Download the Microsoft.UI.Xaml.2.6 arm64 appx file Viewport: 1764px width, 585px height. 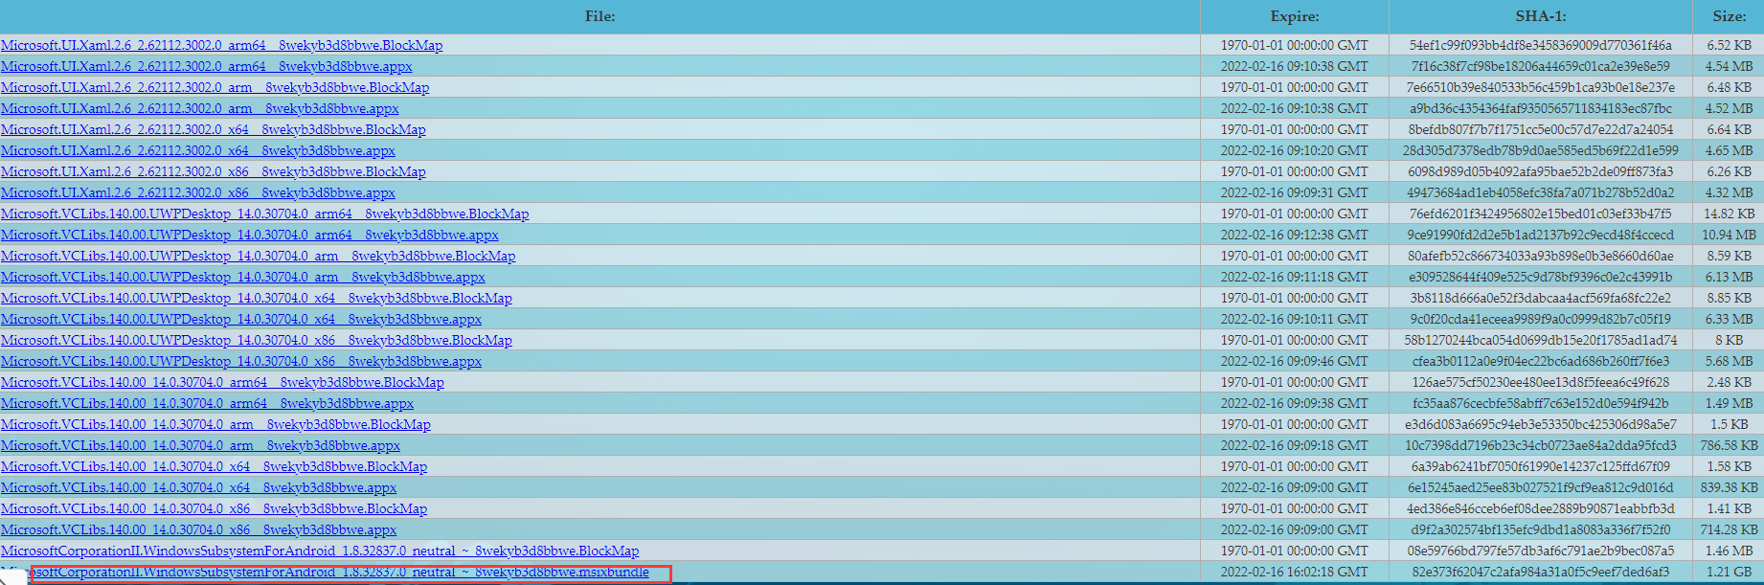(206, 66)
